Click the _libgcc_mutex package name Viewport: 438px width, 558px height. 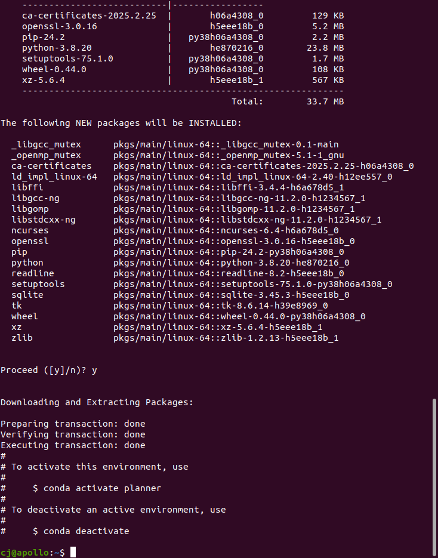click(x=47, y=145)
